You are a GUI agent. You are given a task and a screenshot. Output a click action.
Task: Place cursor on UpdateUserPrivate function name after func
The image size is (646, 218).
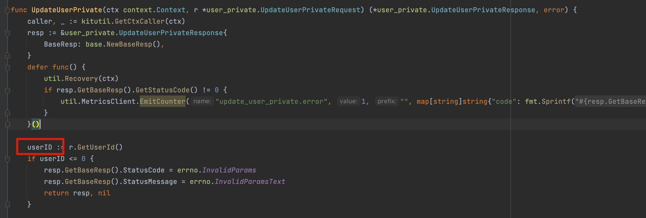pyautogui.click(x=67, y=10)
